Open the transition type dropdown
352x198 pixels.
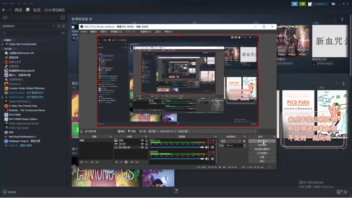[231, 141]
